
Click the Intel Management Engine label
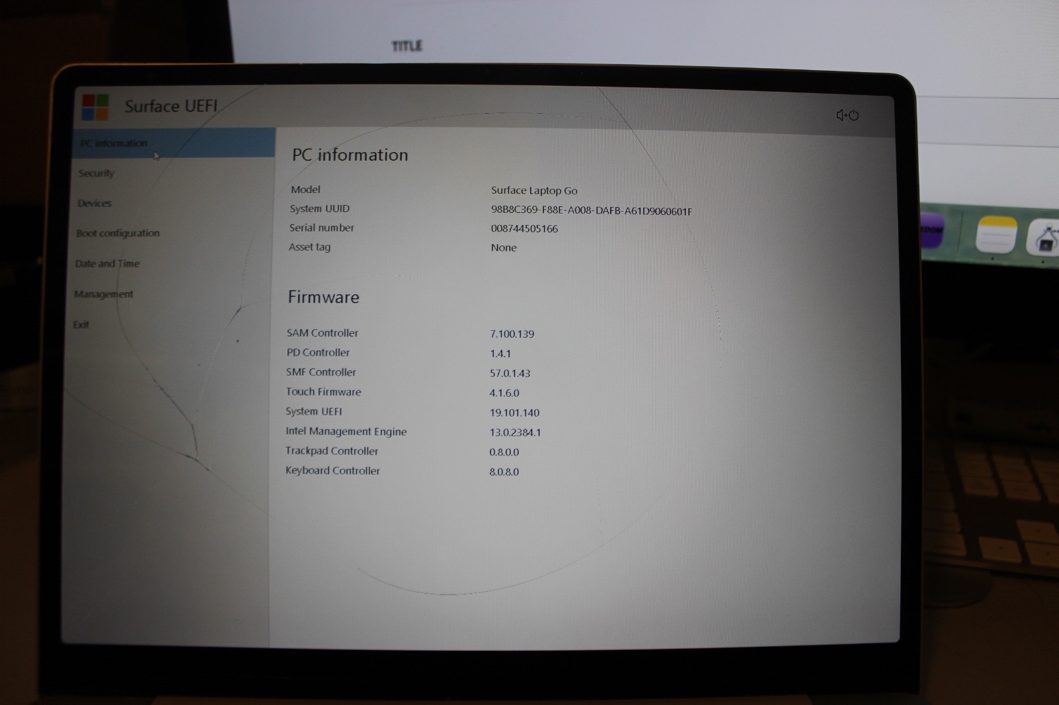(346, 431)
